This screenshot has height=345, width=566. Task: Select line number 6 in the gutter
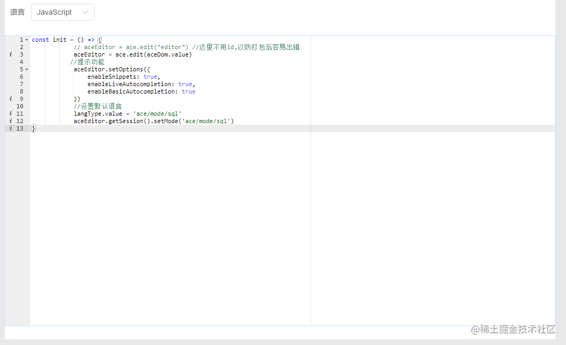[21, 76]
